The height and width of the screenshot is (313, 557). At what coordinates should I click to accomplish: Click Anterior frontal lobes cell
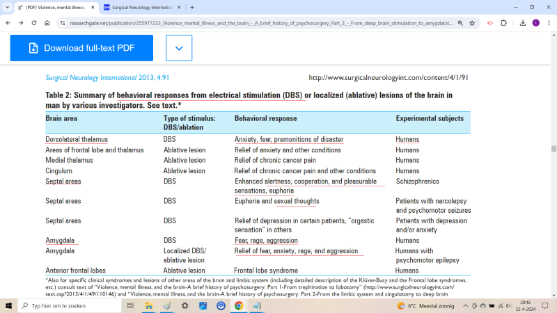click(75, 271)
